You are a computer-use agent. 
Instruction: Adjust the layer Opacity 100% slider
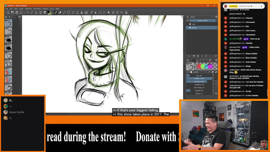click(x=202, y=21)
